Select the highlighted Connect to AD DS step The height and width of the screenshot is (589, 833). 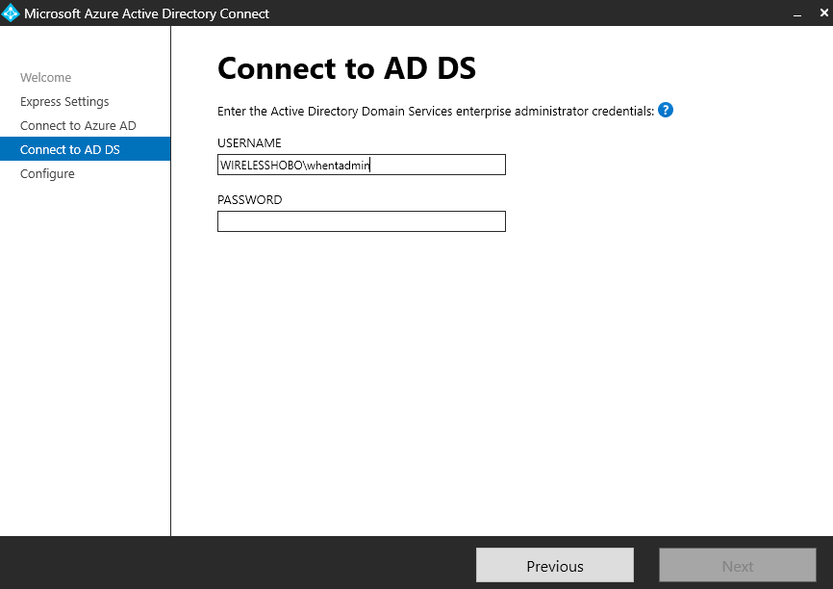click(70, 150)
